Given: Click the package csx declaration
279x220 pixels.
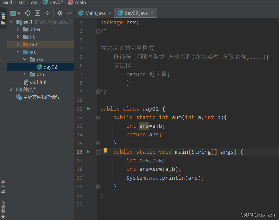Looking at the screenshot, I should (119, 23).
